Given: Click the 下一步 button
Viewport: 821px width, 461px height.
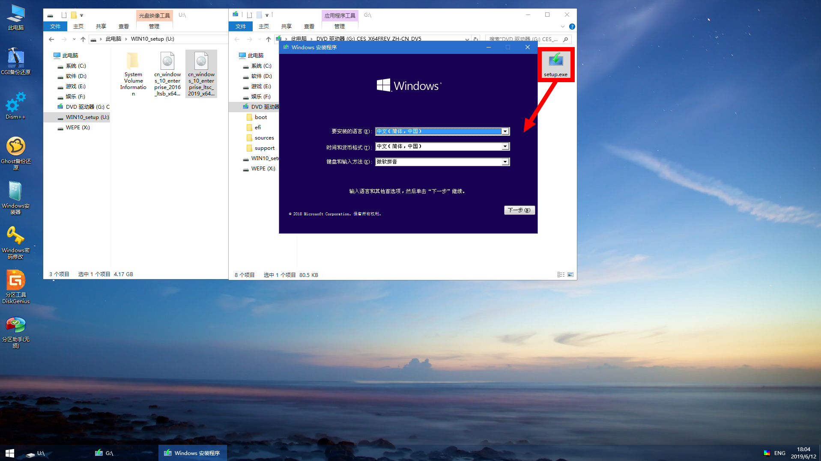Looking at the screenshot, I should (x=519, y=210).
